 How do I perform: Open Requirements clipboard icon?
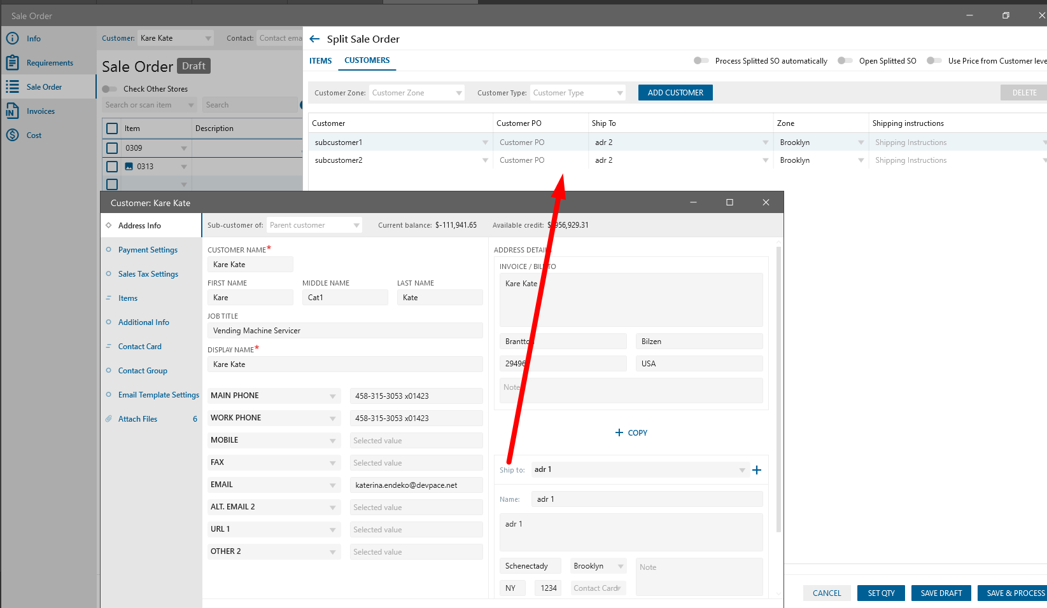click(x=12, y=62)
